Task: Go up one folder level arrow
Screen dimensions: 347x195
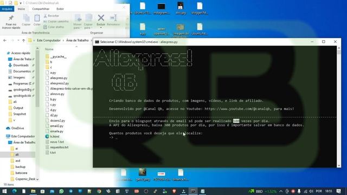Action: tap(23, 41)
